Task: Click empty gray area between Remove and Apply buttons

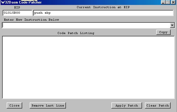Action: click(x=89, y=106)
